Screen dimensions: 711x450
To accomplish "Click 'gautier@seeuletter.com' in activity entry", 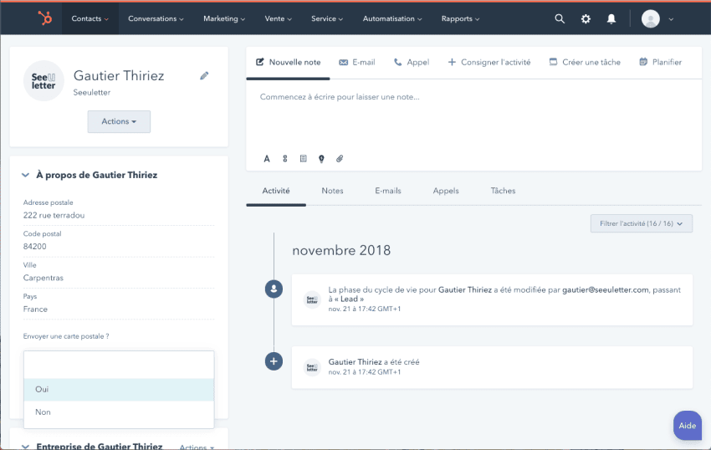I will pos(606,290).
